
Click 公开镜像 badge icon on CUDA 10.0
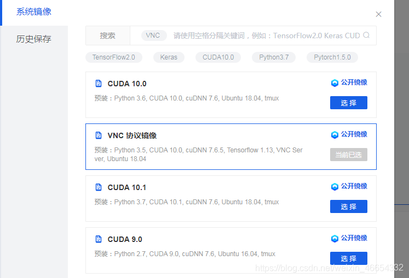coord(335,83)
